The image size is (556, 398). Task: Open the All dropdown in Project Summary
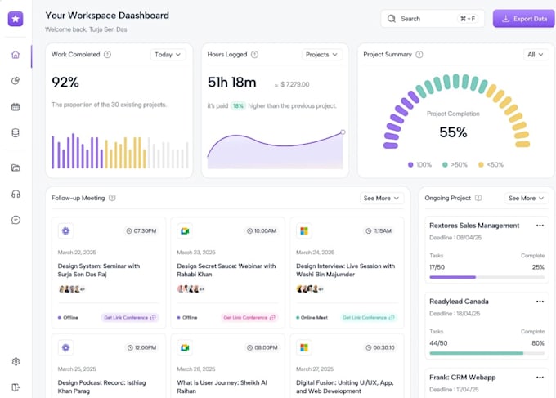(536, 55)
